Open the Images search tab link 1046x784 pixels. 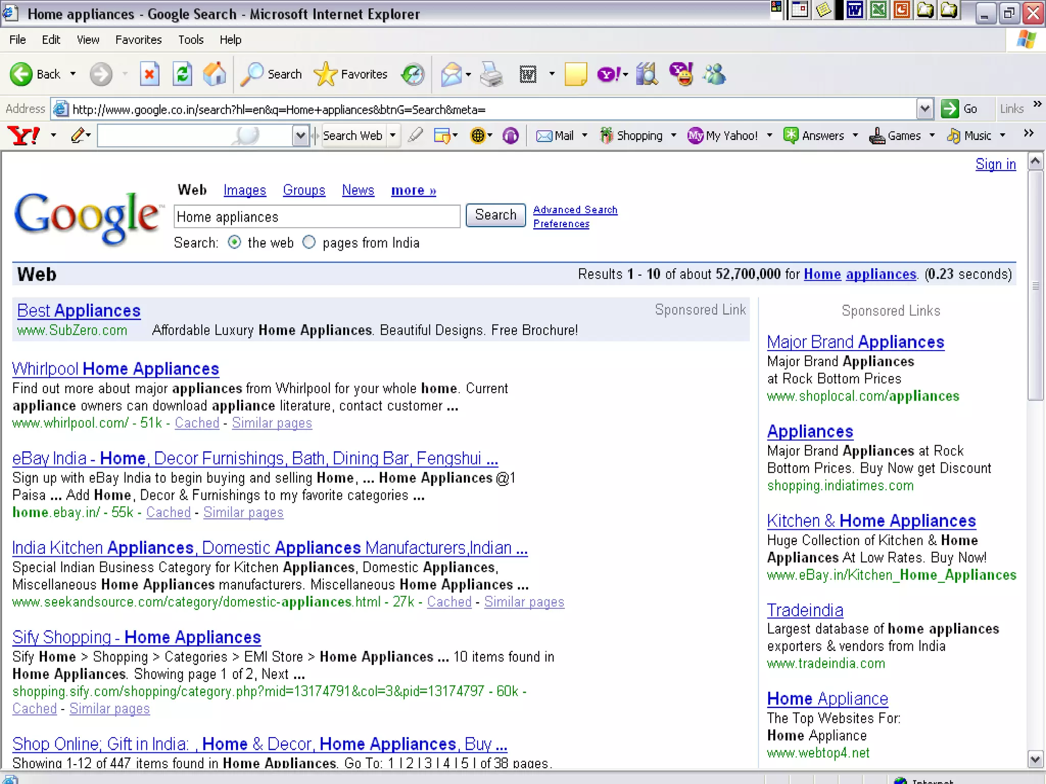[245, 190]
